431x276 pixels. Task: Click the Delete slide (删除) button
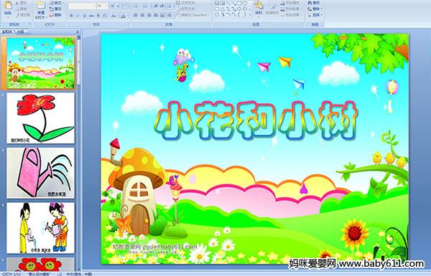coord(55,15)
